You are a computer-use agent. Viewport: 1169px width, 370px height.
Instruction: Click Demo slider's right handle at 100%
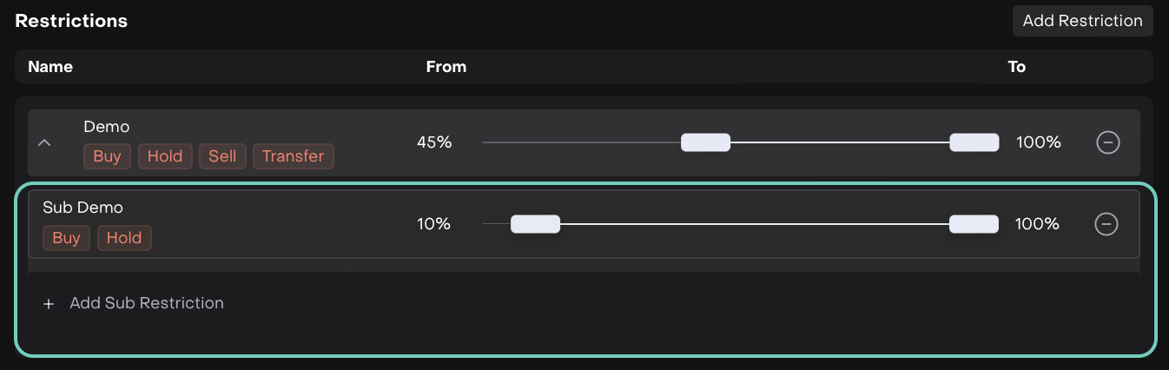coord(974,142)
